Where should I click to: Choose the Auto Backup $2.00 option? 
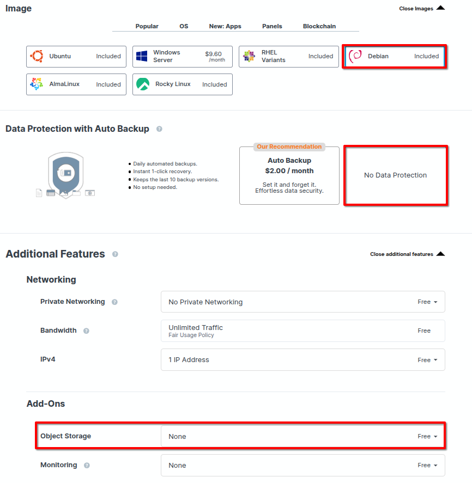tap(289, 175)
